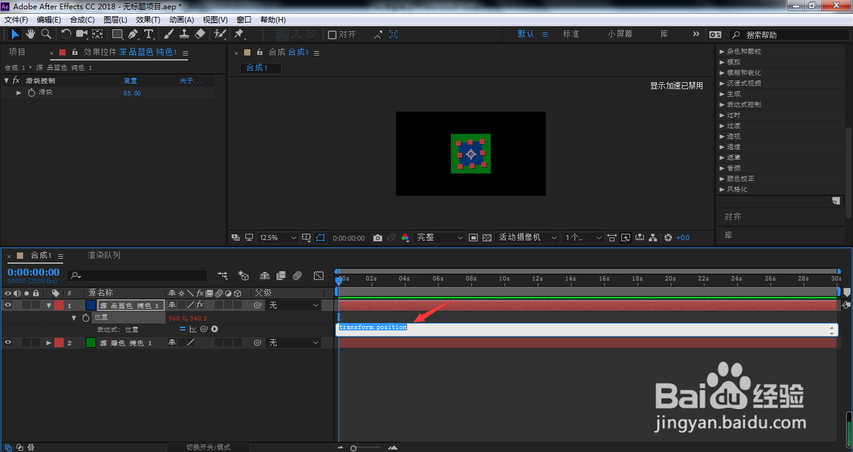Select the Puppet Pin tool
Viewport: 853px width, 452px height.
(239, 34)
